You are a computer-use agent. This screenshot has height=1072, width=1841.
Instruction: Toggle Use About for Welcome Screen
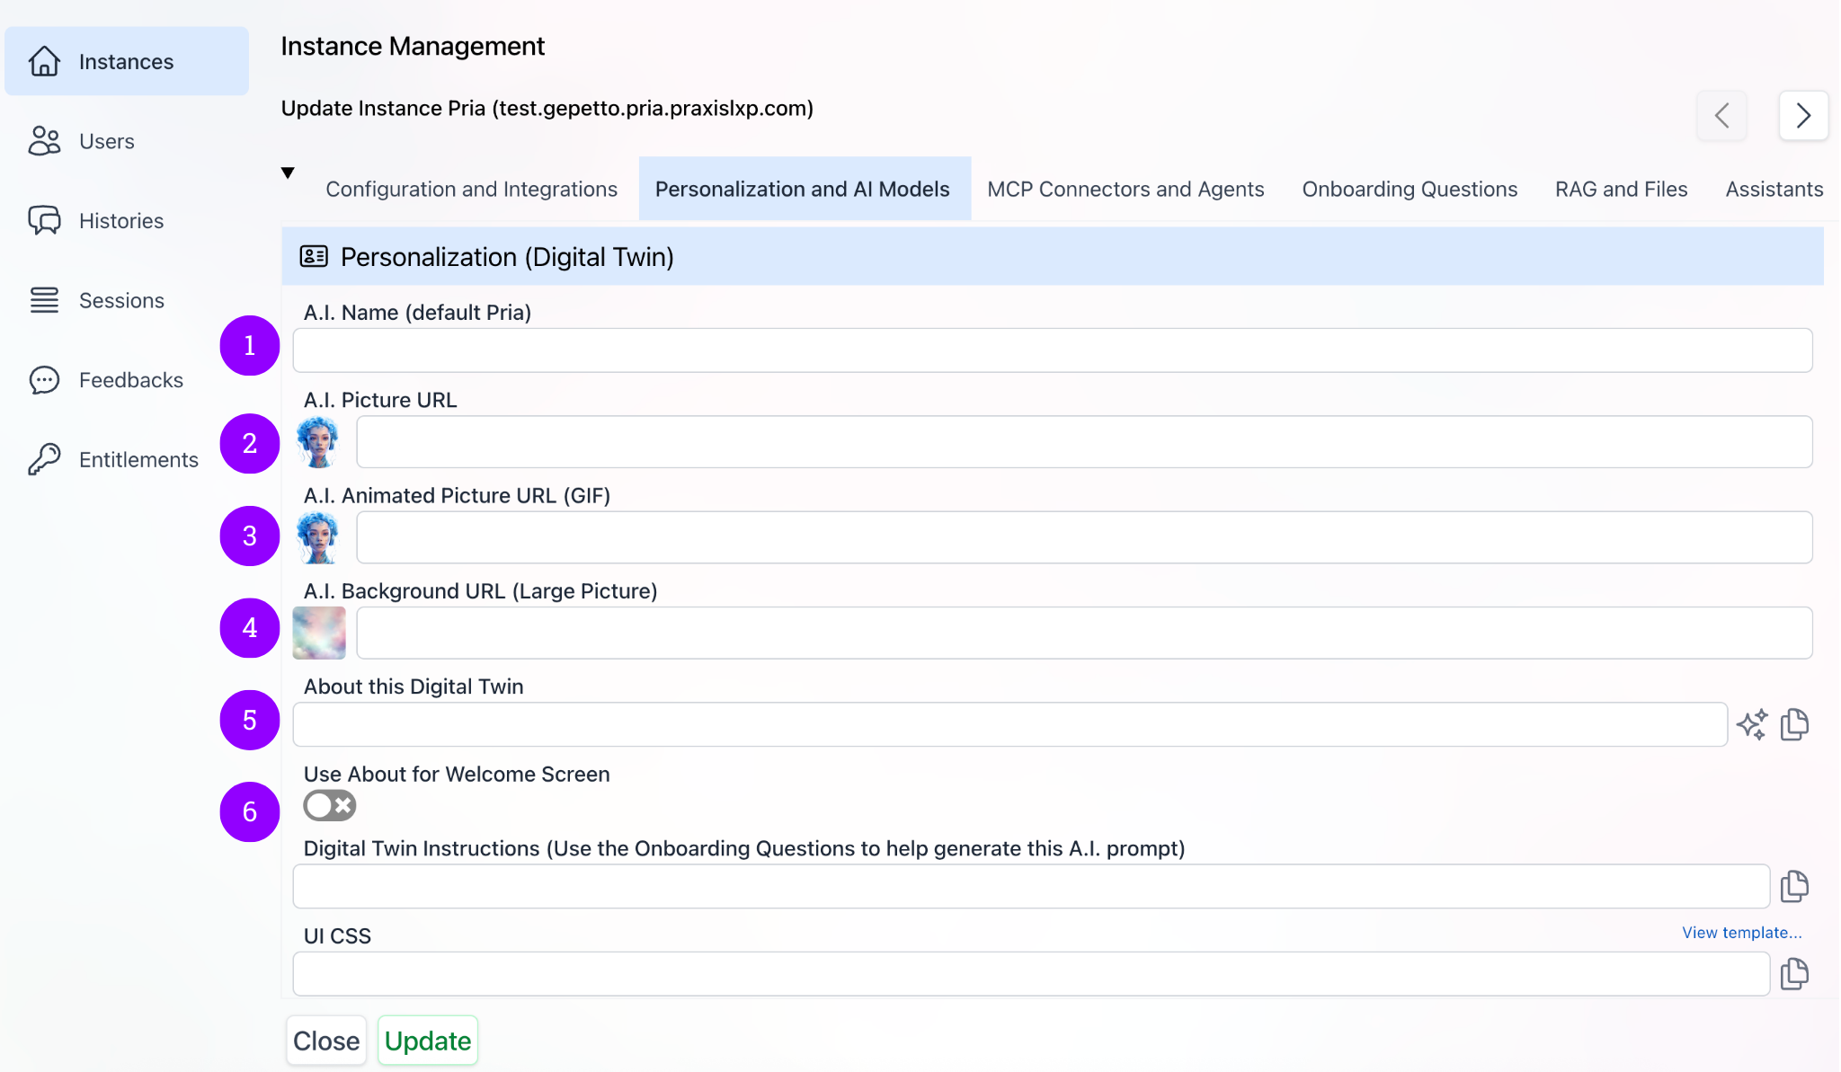329,805
